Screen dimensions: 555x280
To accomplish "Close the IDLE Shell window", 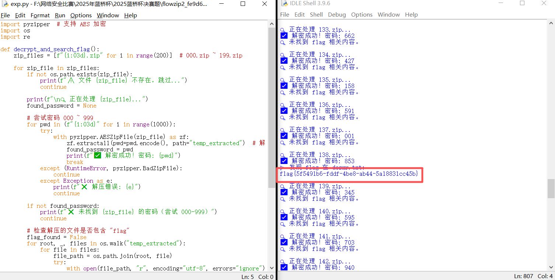I will [x=544, y=3].
